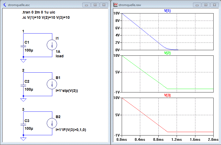Viewport: 221px width, 145px height.
Task: Minimize the stromquelle.raw window
Action: 197,5
